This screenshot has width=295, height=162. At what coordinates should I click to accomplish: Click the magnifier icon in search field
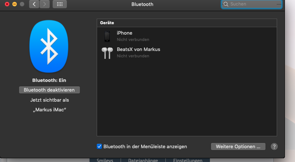tap(226, 4)
